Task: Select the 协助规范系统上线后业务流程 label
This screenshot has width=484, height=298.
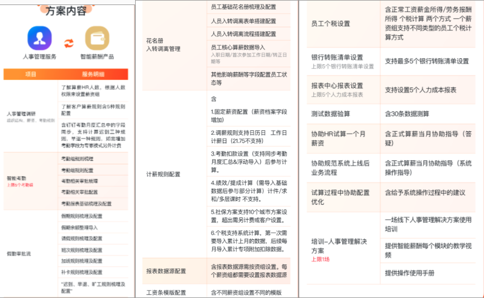Action: (x=340, y=168)
